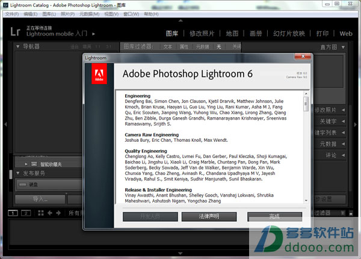Open the 照片(P) menu

pyautogui.click(x=67, y=14)
